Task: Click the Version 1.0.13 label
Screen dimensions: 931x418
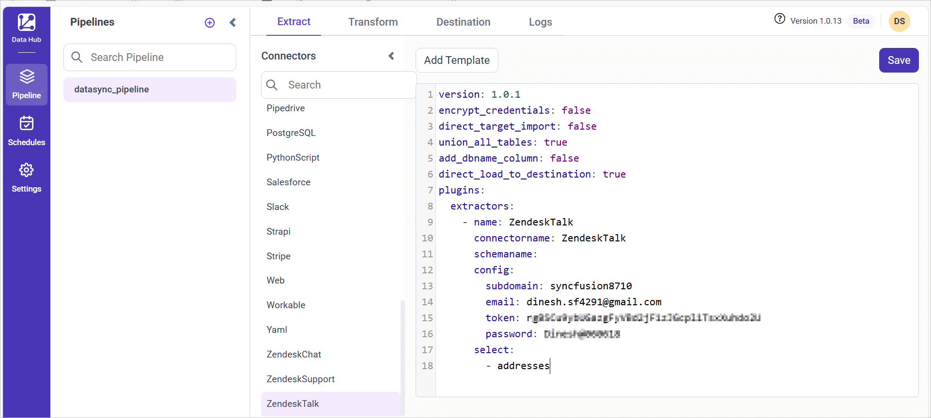Action: pyautogui.click(x=816, y=21)
